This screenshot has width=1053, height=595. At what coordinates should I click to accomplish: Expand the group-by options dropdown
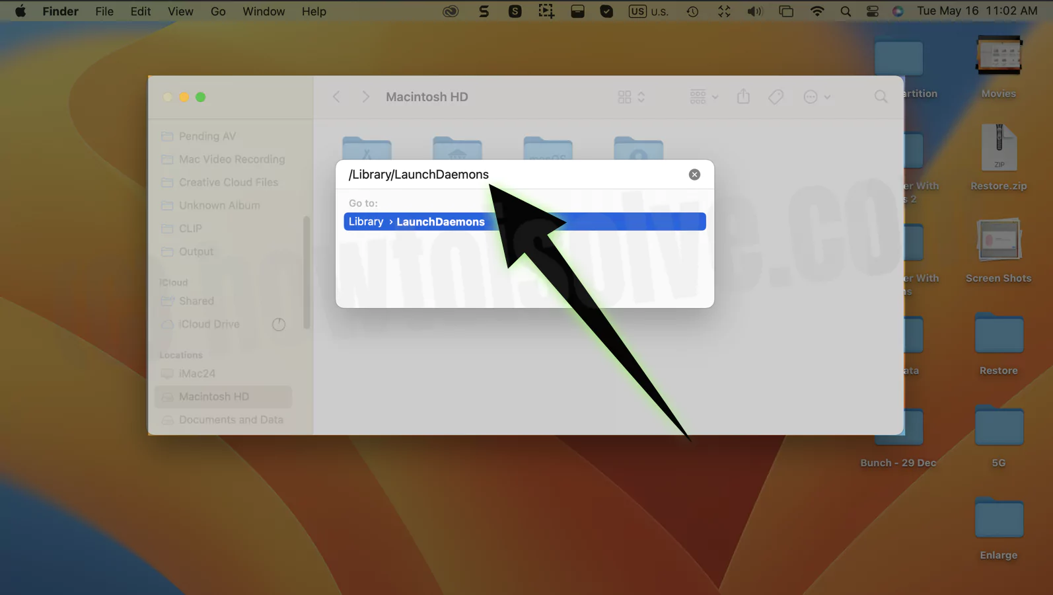coord(704,97)
